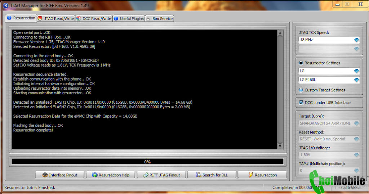Click the 'Resurrection complete!' log line
The width and height of the screenshot is (369, 194).
point(33,130)
